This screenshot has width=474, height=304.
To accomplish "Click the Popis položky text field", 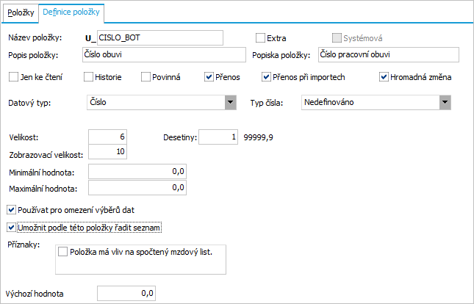I will pyautogui.click(x=165, y=55).
